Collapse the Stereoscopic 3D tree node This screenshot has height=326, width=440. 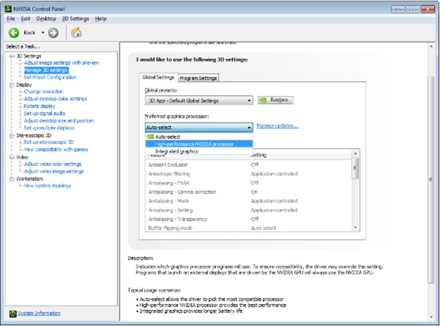coord(11,135)
